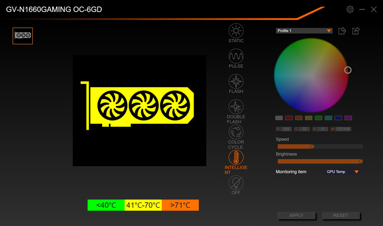Viewport: 383px width, 226px height.
Task: Minimize the RGB Fusion window
Action: tap(362, 9)
